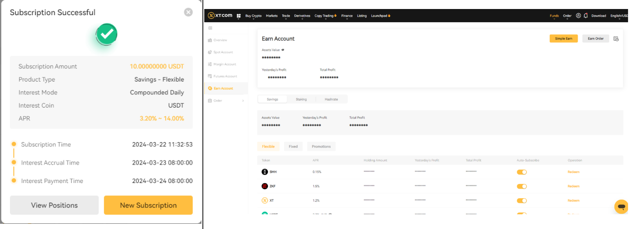Screen dimensions: 629x229
Task: Click the notification bell icon
Action: [586, 16]
